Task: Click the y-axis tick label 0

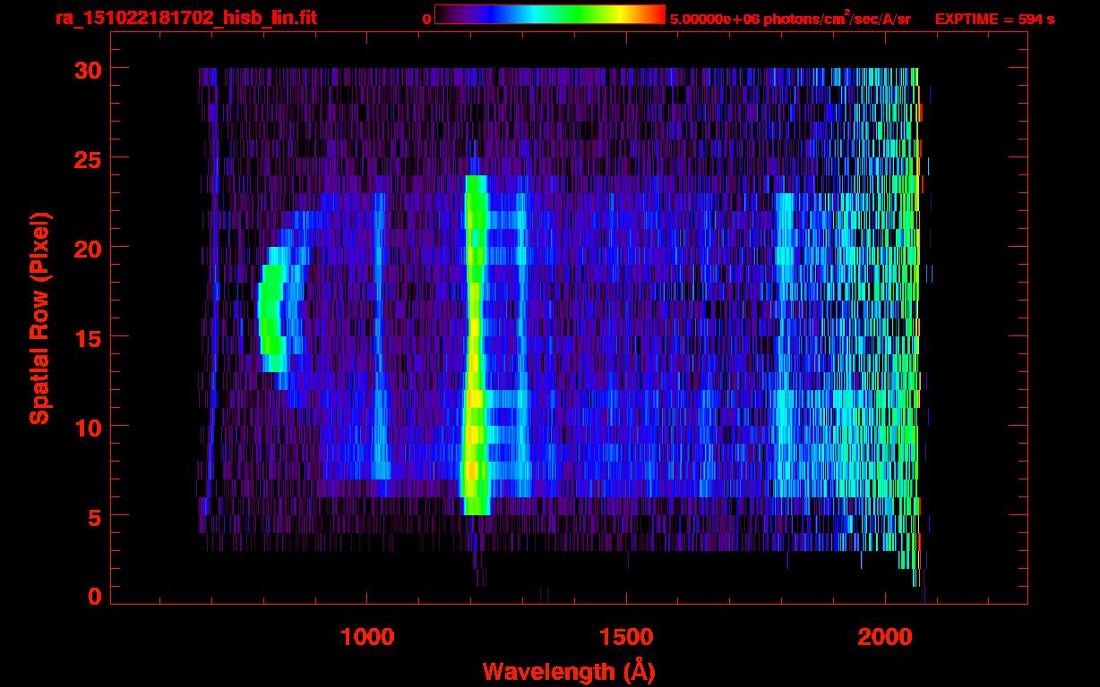Action: pos(94,597)
